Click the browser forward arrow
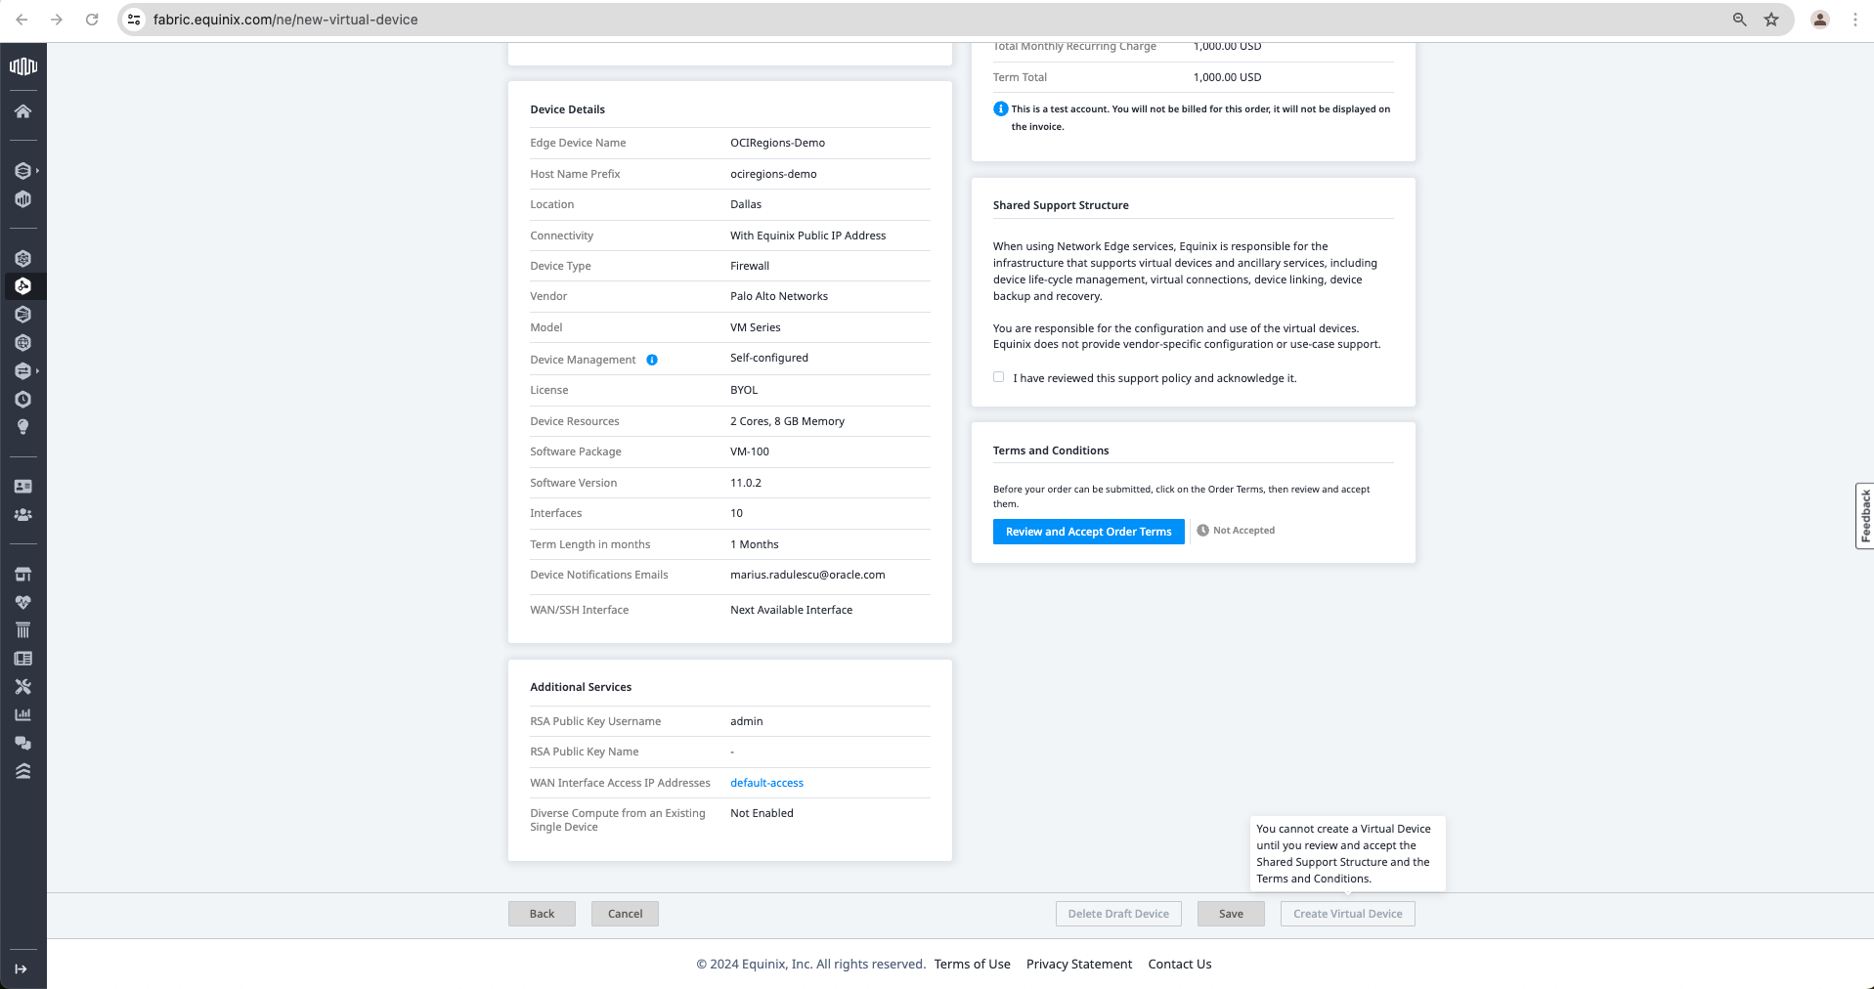Image resolution: width=1874 pixels, height=989 pixels. point(57,20)
